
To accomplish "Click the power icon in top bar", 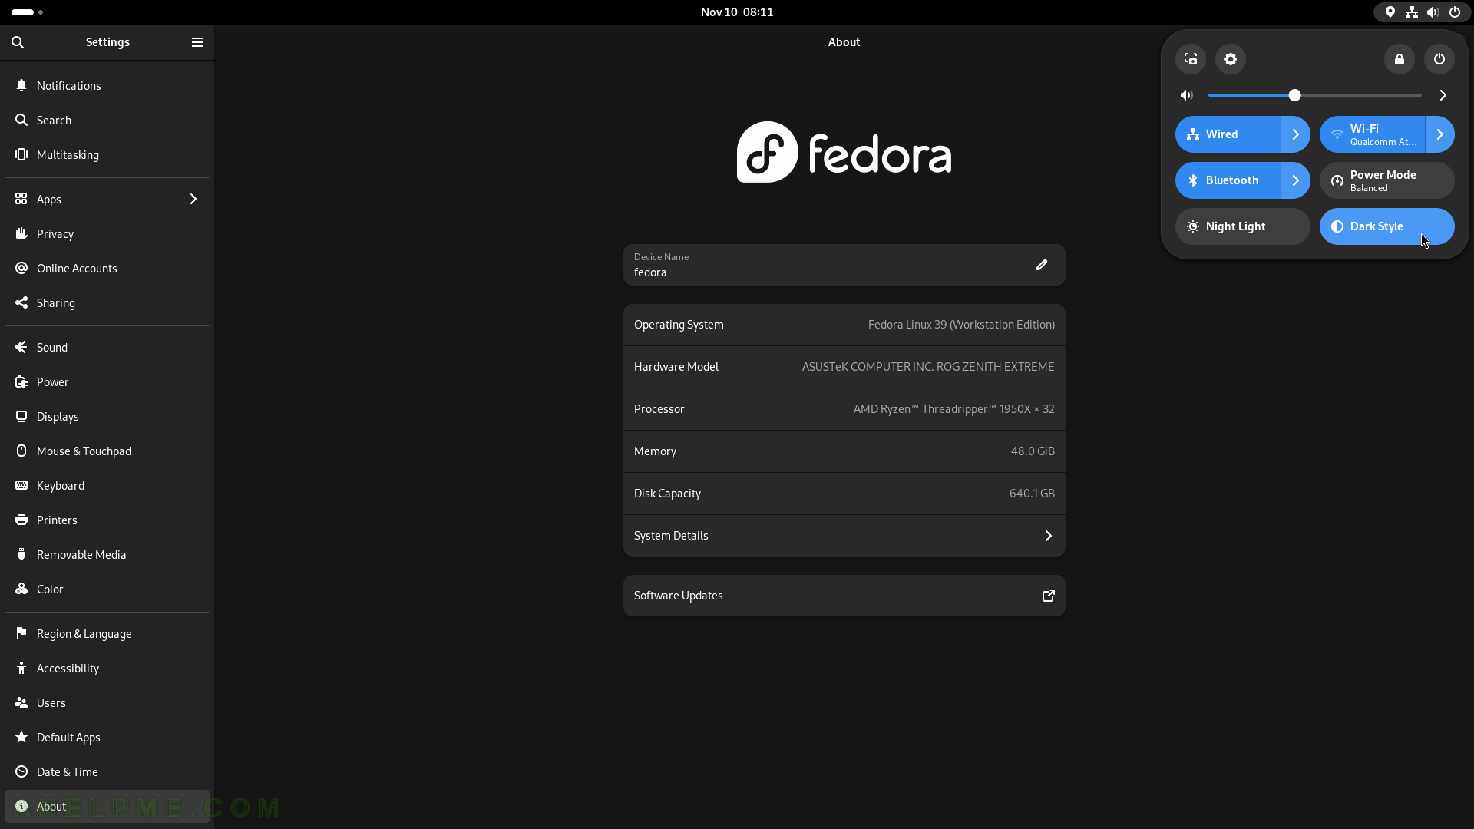I will tap(1455, 12).
